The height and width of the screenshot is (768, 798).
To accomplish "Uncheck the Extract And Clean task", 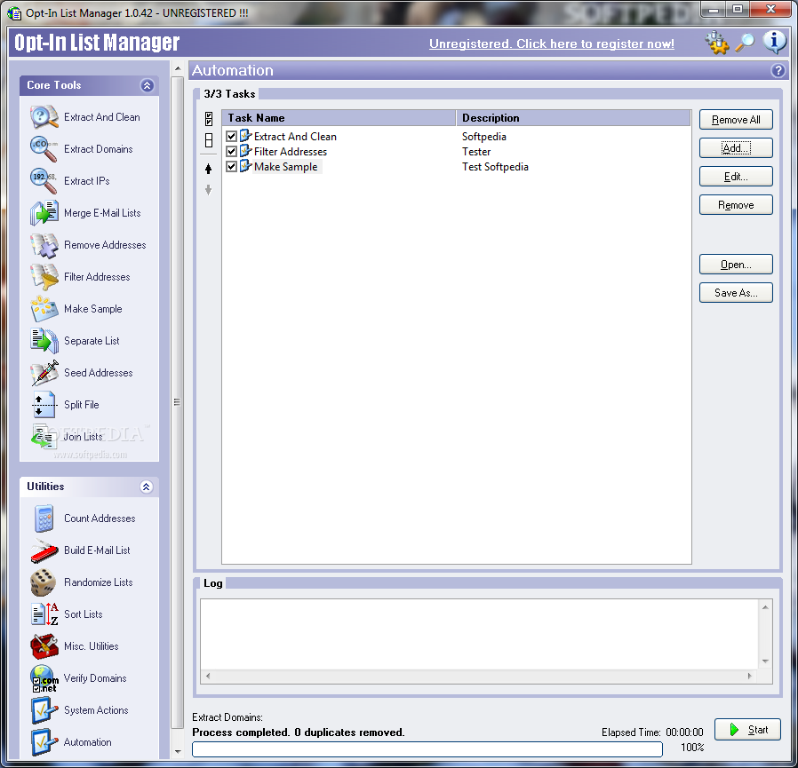I will pyautogui.click(x=232, y=137).
